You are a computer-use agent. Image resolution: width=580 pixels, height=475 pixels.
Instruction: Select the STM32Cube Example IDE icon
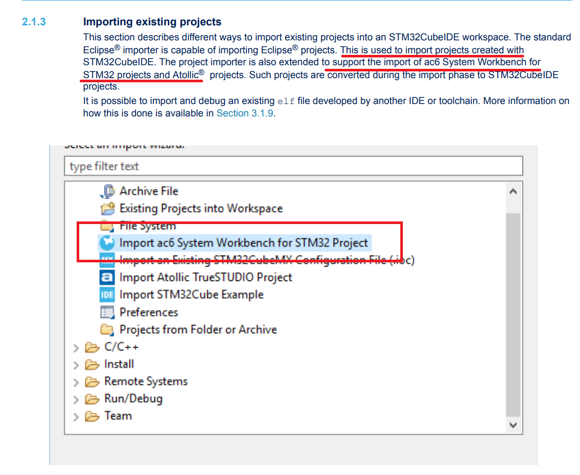(106, 294)
